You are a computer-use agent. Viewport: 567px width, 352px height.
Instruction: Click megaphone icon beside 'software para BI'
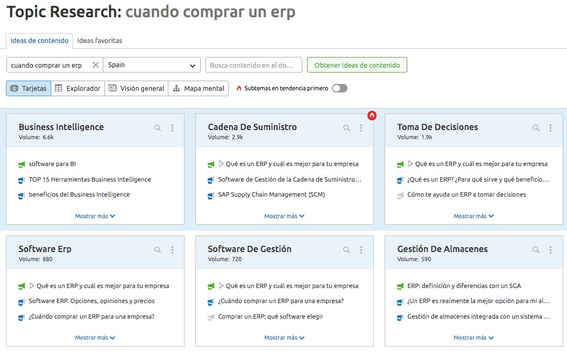click(22, 164)
